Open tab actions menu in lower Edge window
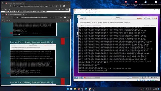161x91 pixels. pos(3,14)
